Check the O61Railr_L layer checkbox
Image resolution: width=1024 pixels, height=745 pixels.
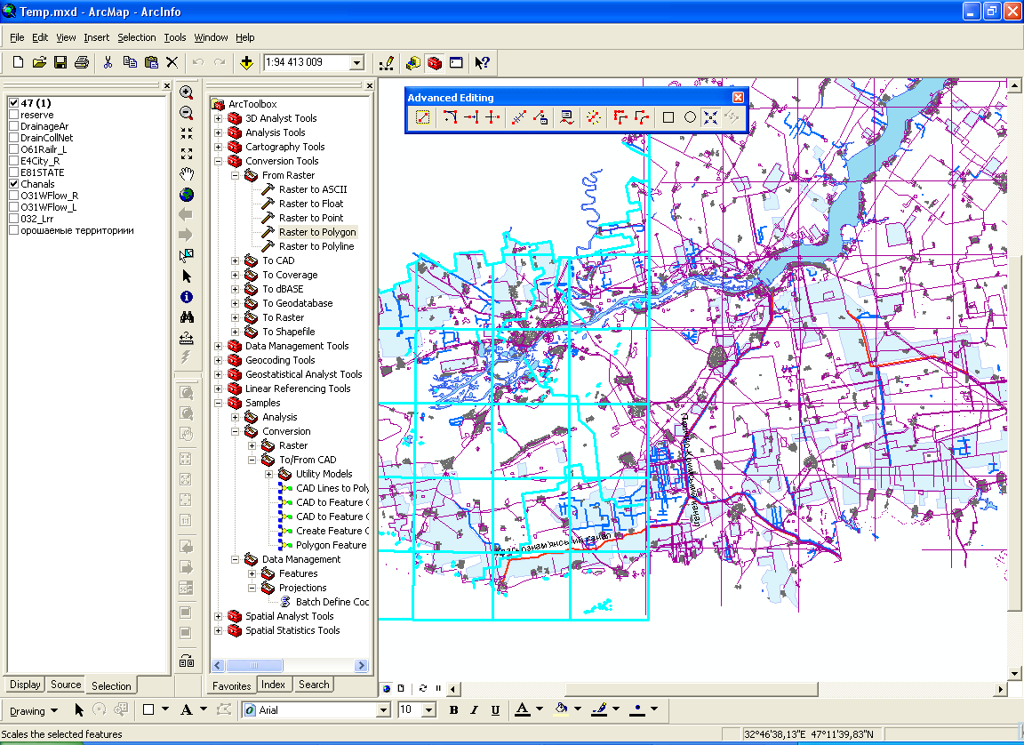(x=13, y=149)
